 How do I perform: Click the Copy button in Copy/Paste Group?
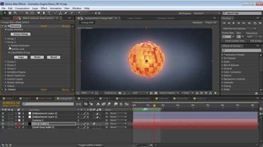point(20,57)
